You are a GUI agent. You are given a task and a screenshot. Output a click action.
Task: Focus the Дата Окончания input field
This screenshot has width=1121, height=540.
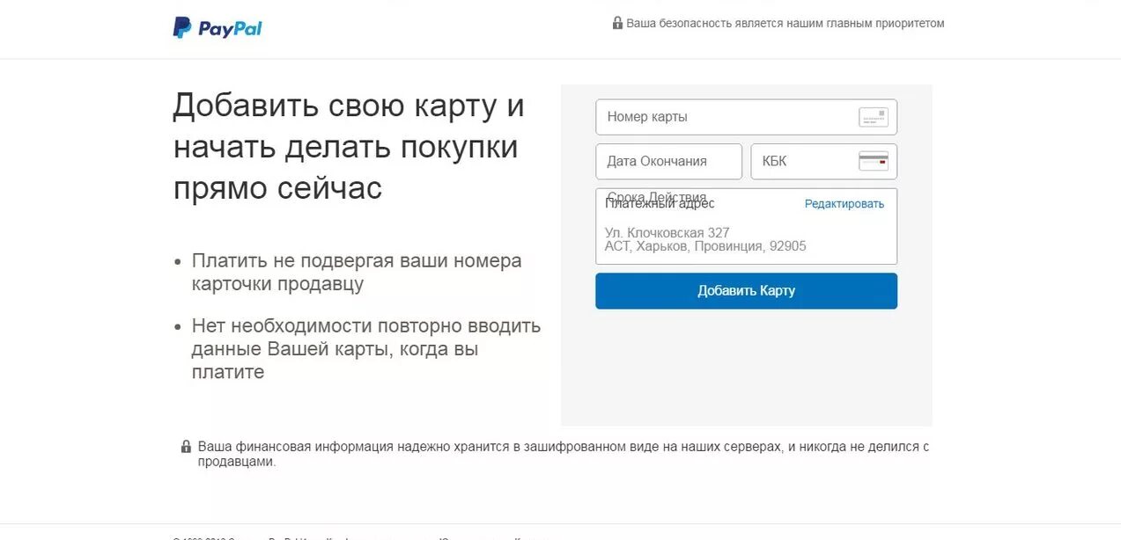[669, 162]
